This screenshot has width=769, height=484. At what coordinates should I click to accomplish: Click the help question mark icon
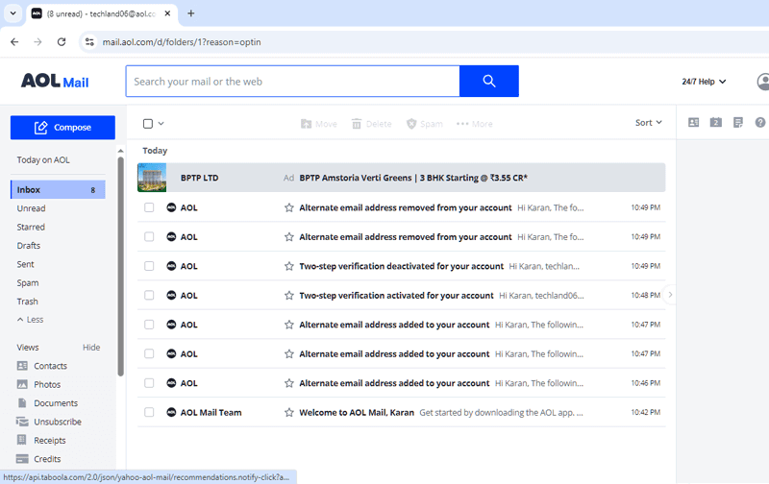click(760, 123)
